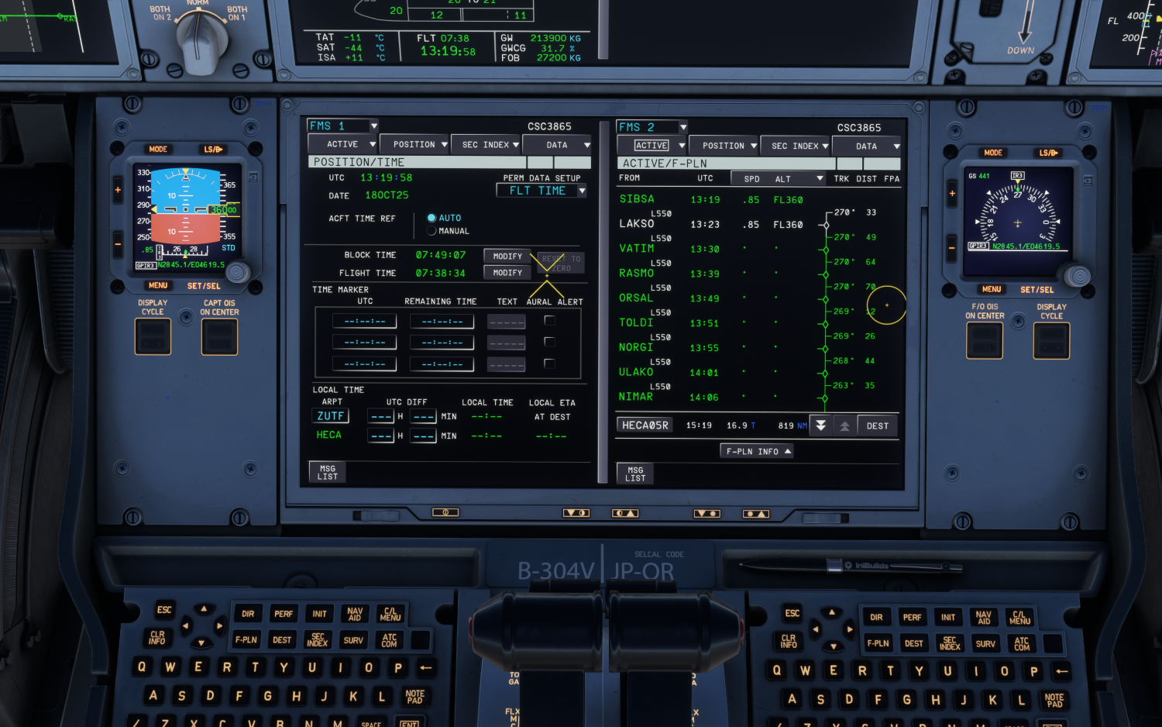Click the first time marker UTC field

click(364, 321)
